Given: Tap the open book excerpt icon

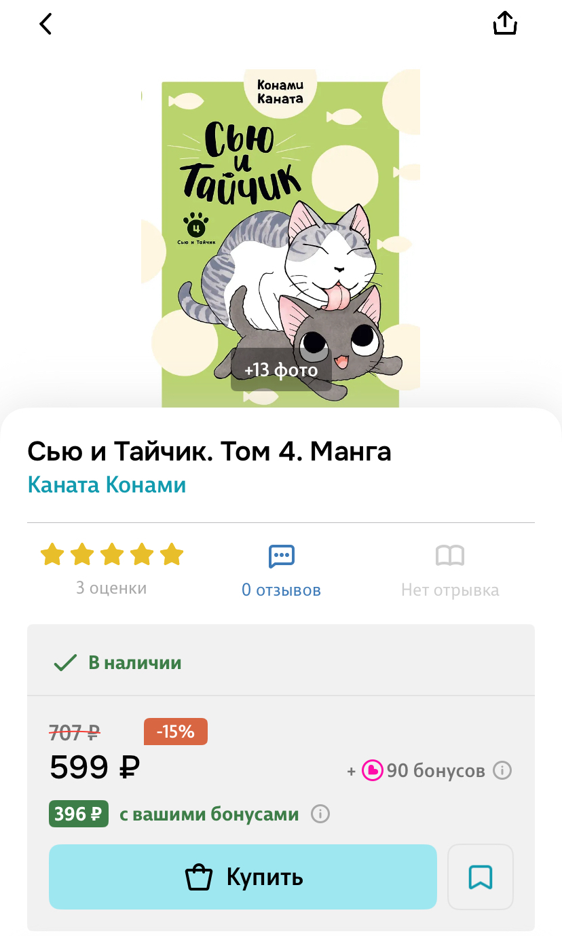Looking at the screenshot, I should click(450, 556).
